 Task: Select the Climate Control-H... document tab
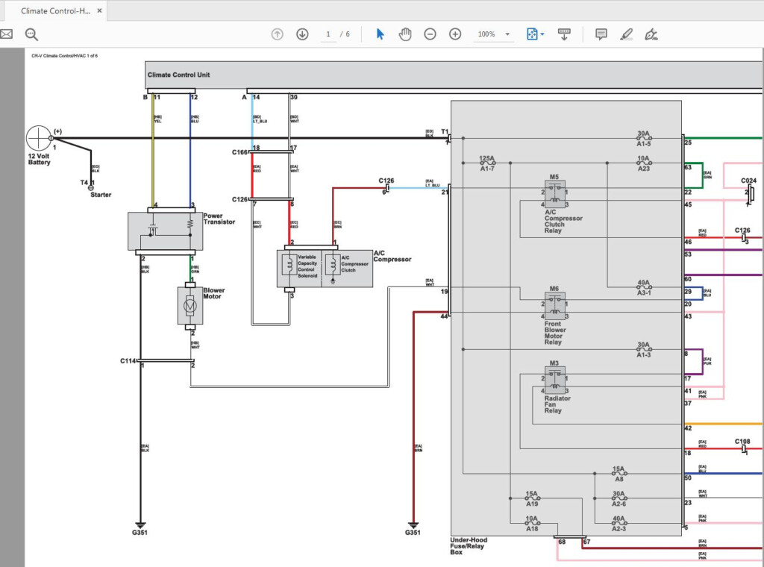click(55, 10)
